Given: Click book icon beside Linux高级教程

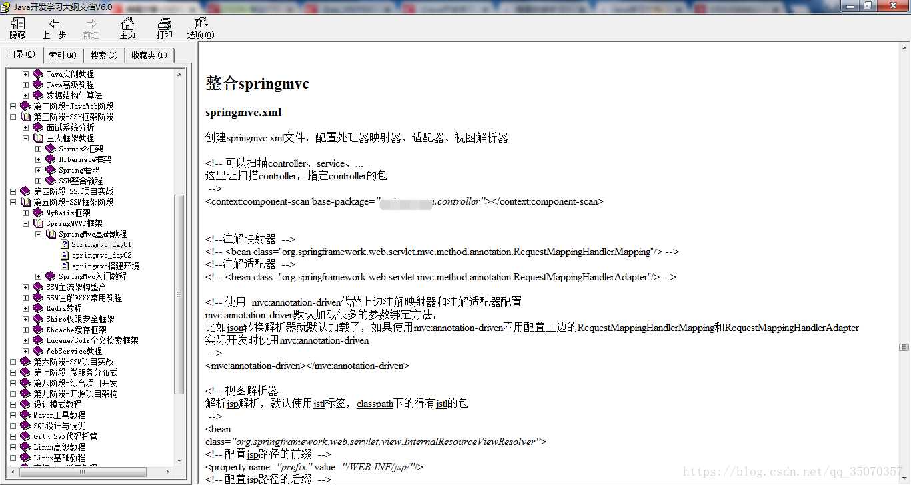Looking at the screenshot, I should click(x=26, y=447).
